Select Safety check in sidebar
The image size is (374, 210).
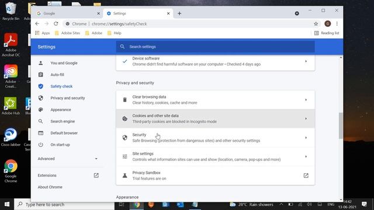(61, 86)
